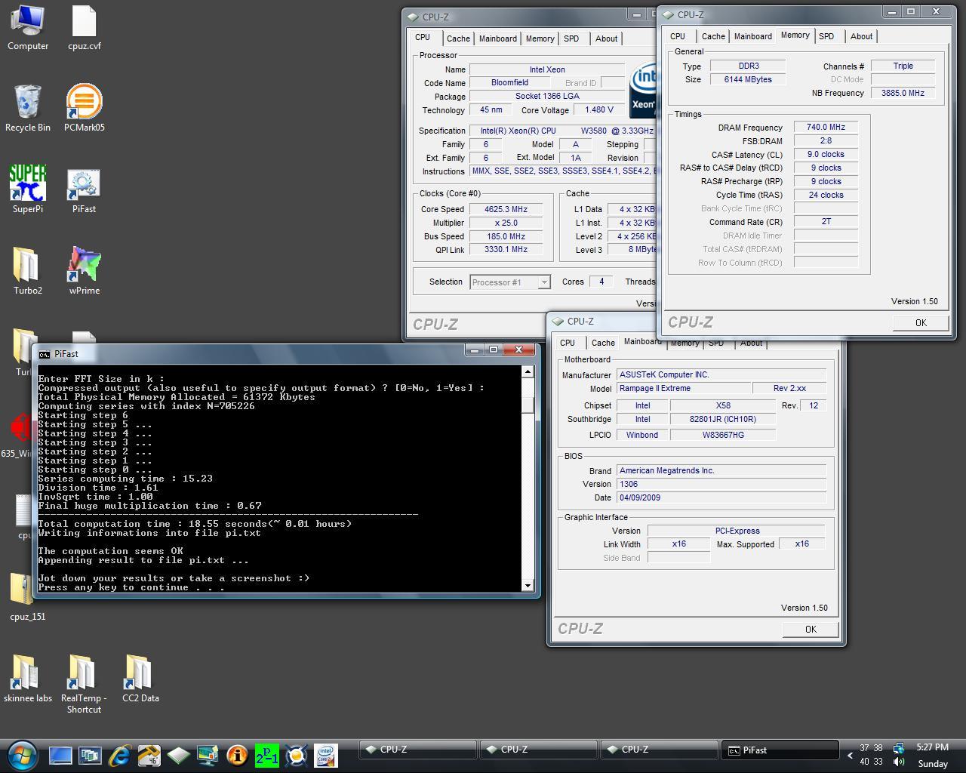Click the blue cross yellow ball quick launch icon
This screenshot has height=773, width=966.
coord(296,755)
